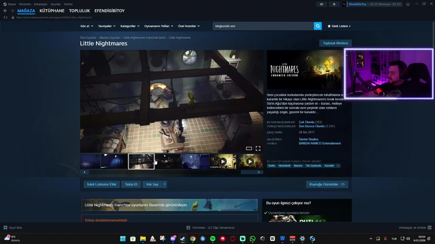Open Spotify from the taskbar

pos(213,239)
